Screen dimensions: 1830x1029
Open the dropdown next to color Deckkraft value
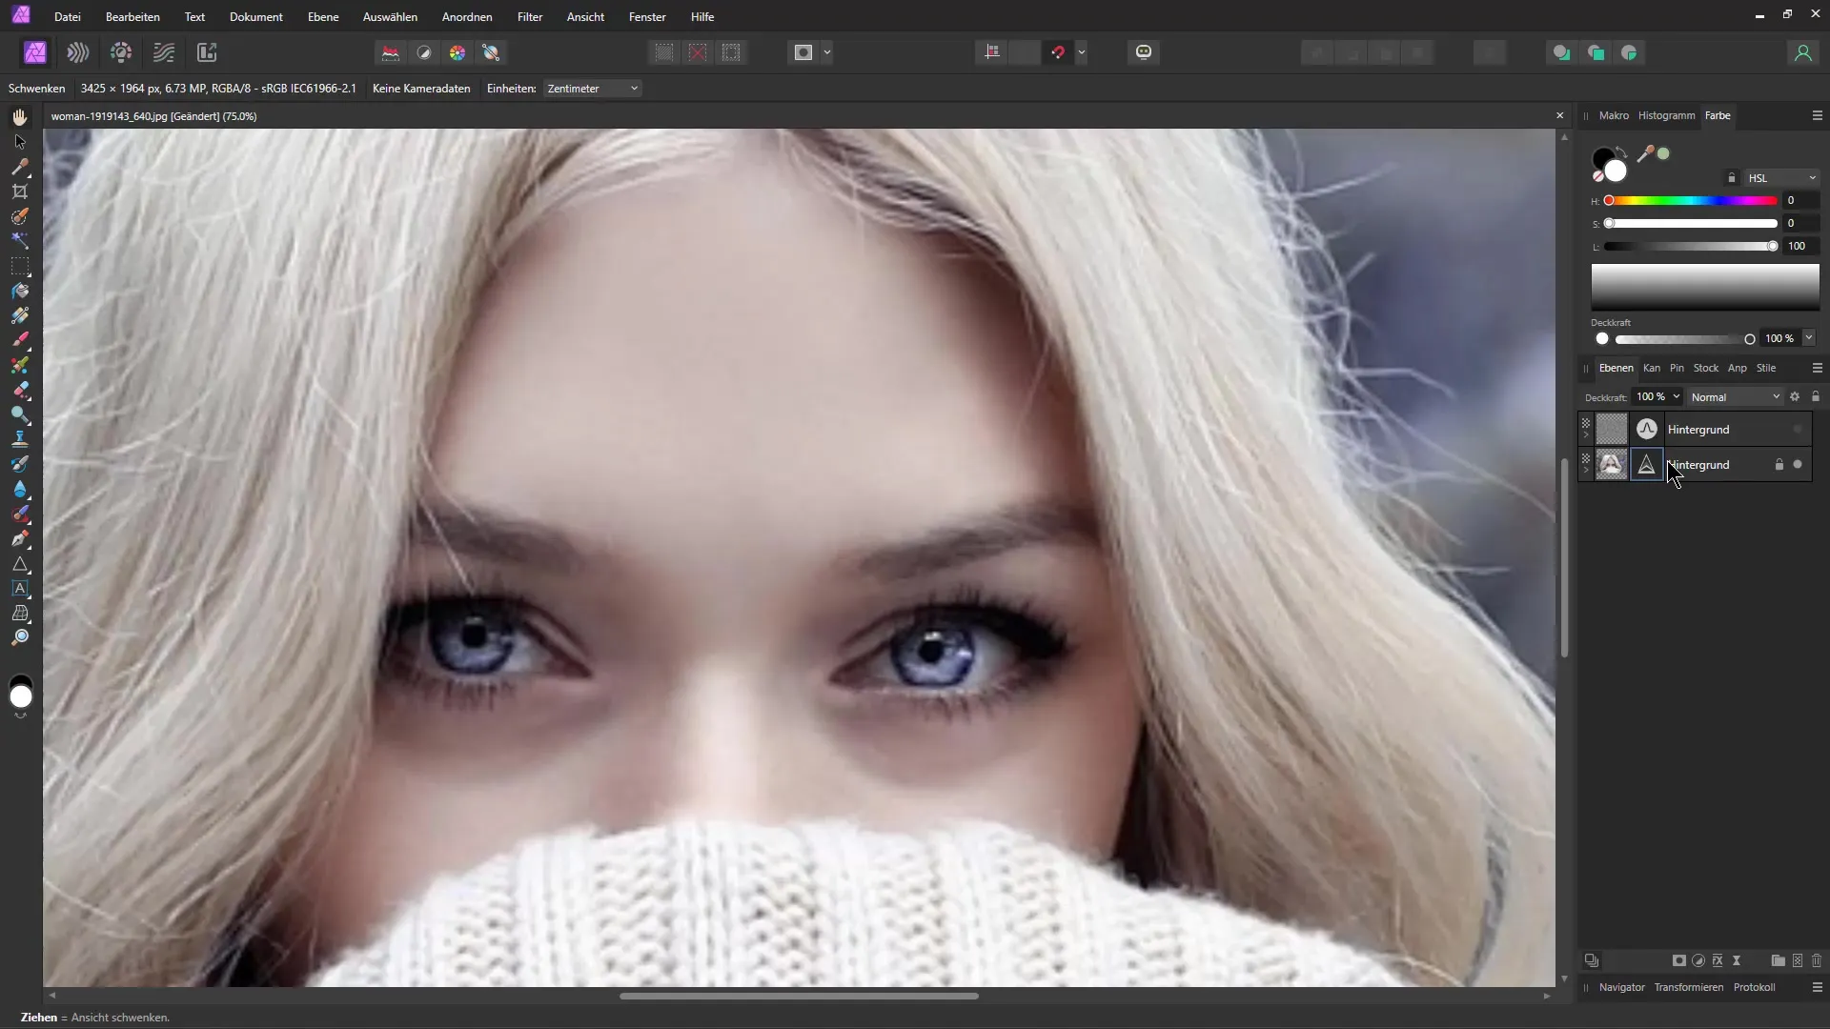pyautogui.click(x=1808, y=338)
